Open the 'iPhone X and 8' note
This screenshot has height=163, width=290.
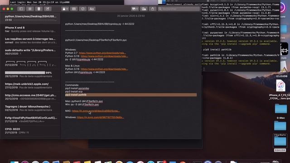30,29
